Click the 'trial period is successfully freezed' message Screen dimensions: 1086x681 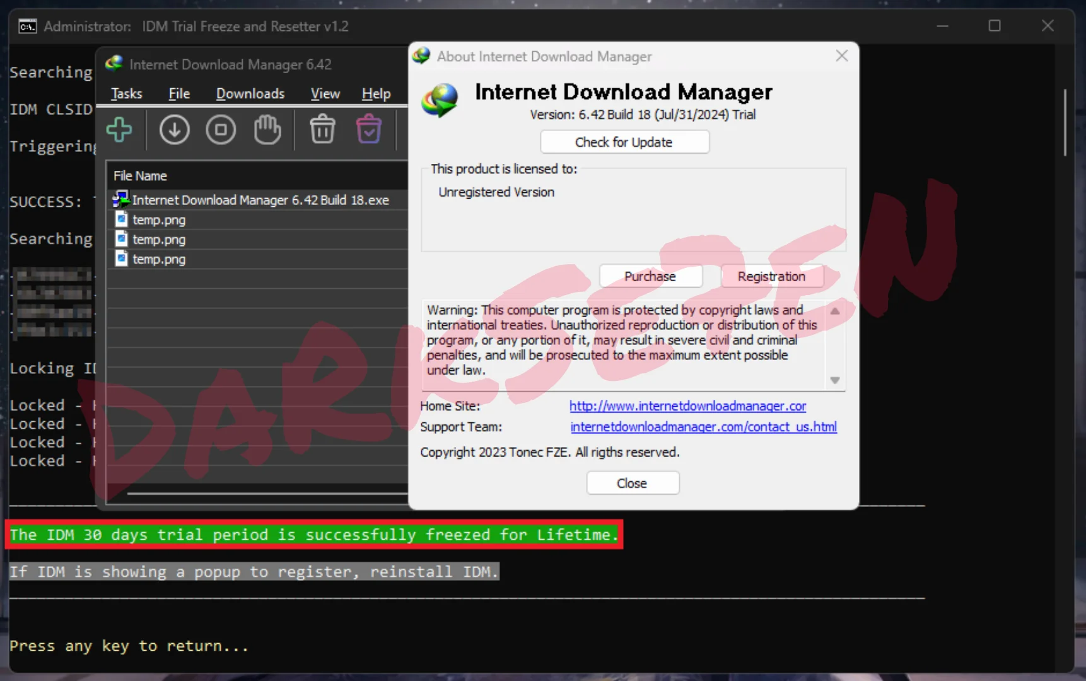314,535
